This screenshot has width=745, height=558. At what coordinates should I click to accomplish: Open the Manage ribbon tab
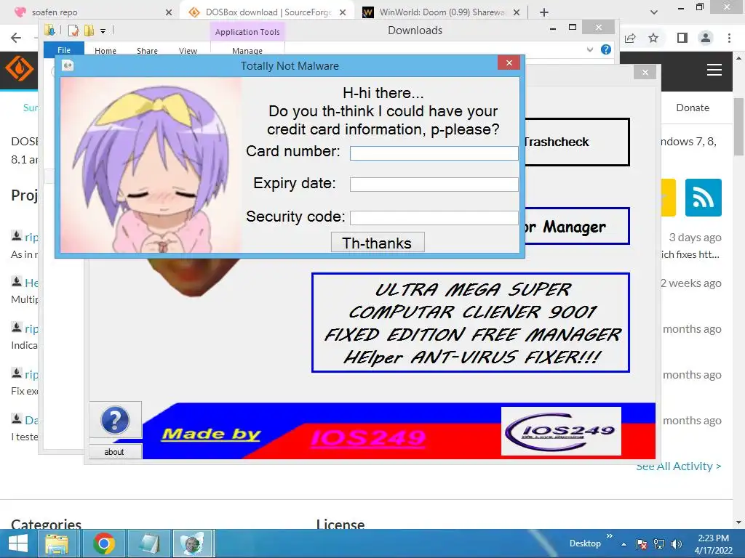pyautogui.click(x=247, y=50)
